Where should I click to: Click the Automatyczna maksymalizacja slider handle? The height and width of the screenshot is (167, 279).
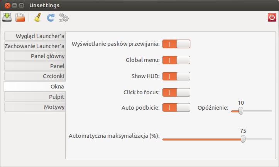[x=243, y=139]
